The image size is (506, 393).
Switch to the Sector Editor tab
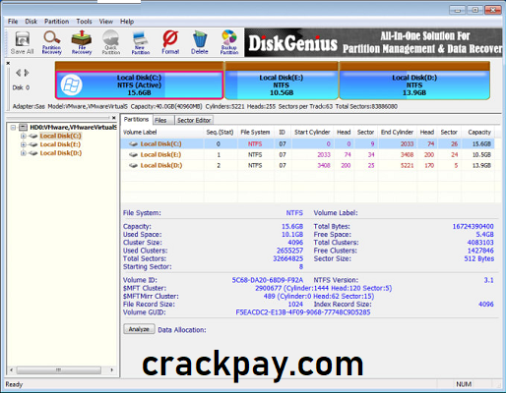pyautogui.click(x=194, y=120)
